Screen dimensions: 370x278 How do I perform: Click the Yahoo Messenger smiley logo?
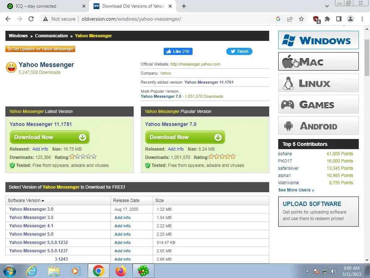point(11,67)
